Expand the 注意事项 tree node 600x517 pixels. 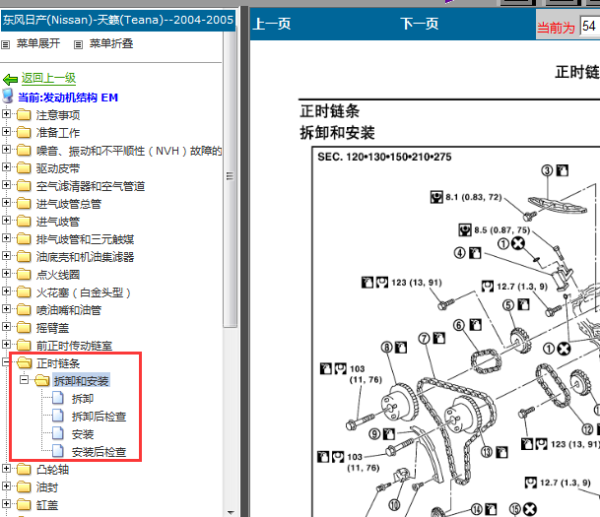(6, 114)
